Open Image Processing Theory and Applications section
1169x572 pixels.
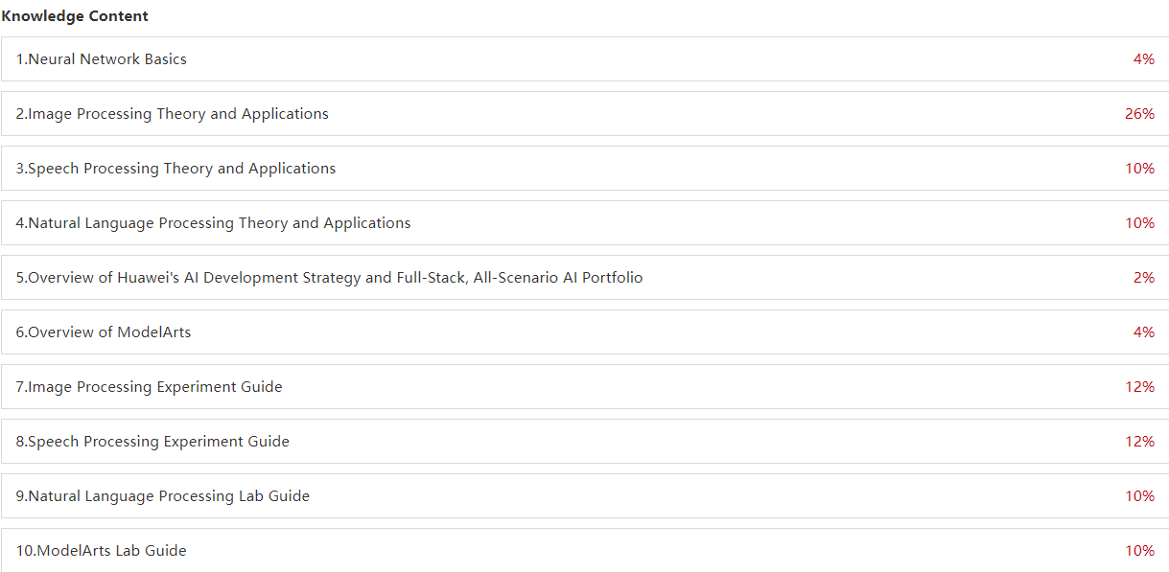coord(584,114)
